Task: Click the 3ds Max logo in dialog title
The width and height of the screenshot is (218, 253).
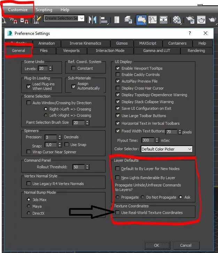Action: 10,33
